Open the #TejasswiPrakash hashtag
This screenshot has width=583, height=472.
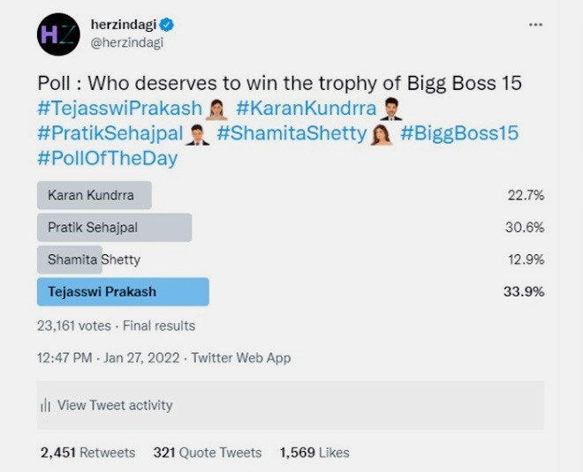[x=120, y=109]
